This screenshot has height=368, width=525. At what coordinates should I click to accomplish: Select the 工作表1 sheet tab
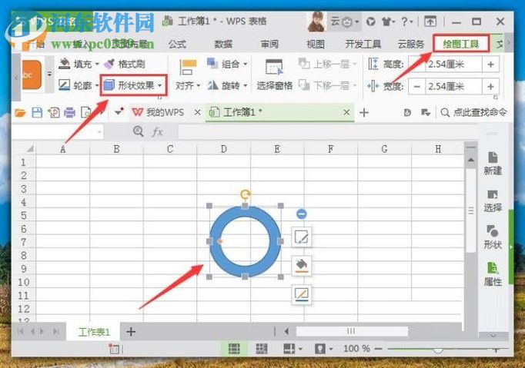(94, 332)
